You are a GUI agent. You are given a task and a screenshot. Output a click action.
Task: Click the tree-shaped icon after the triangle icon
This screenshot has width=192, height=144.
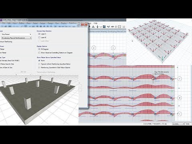coord(97,27)
